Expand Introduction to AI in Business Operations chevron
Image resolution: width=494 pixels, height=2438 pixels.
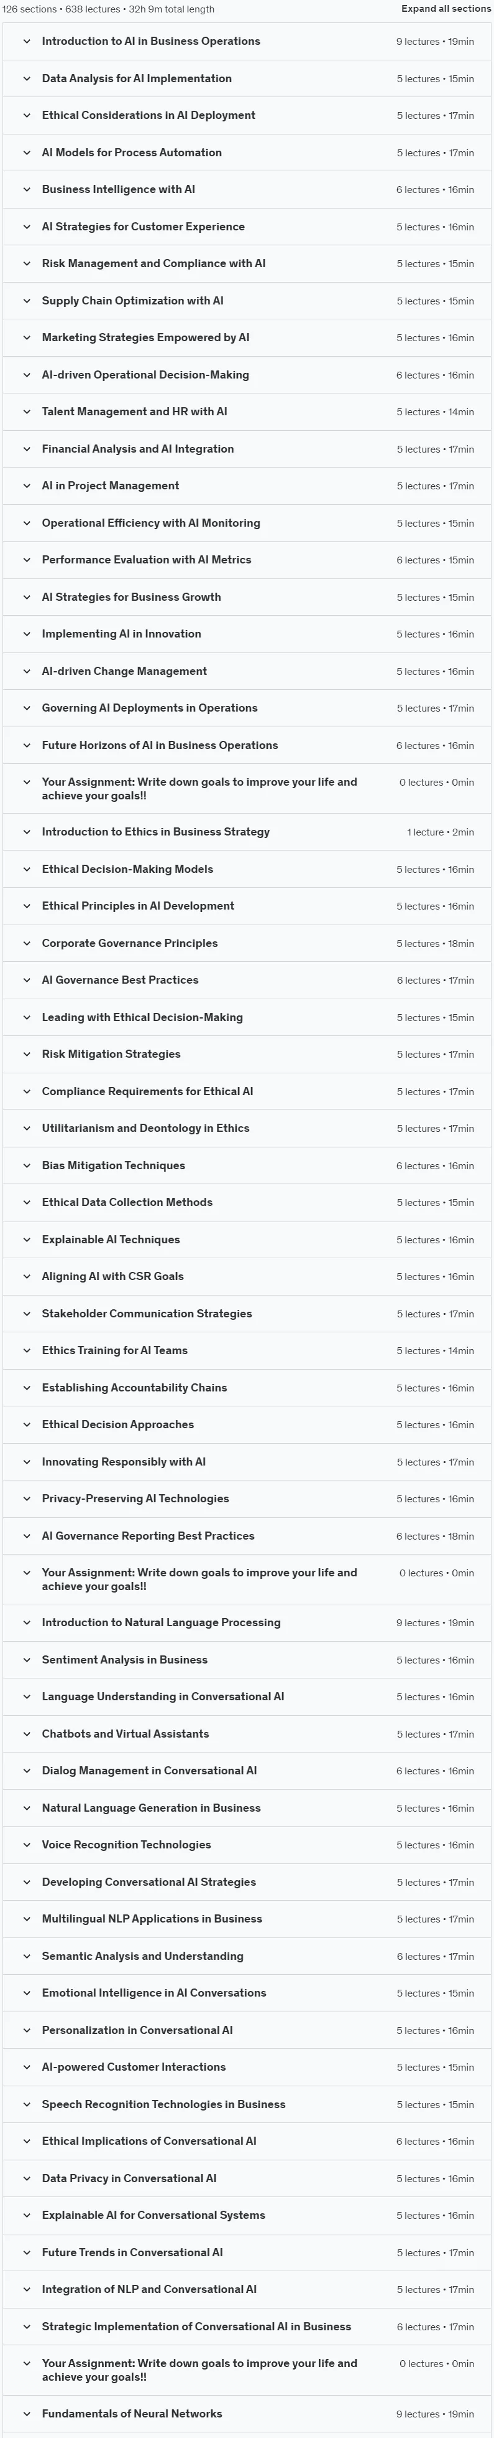(x=27, y=42)
